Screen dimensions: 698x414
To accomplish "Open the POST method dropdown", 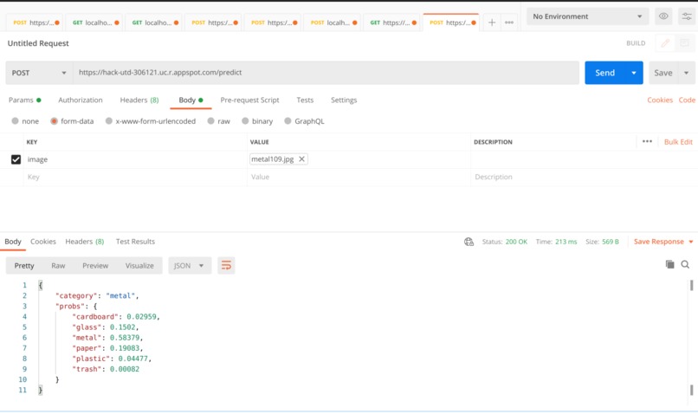I will 39,73.
